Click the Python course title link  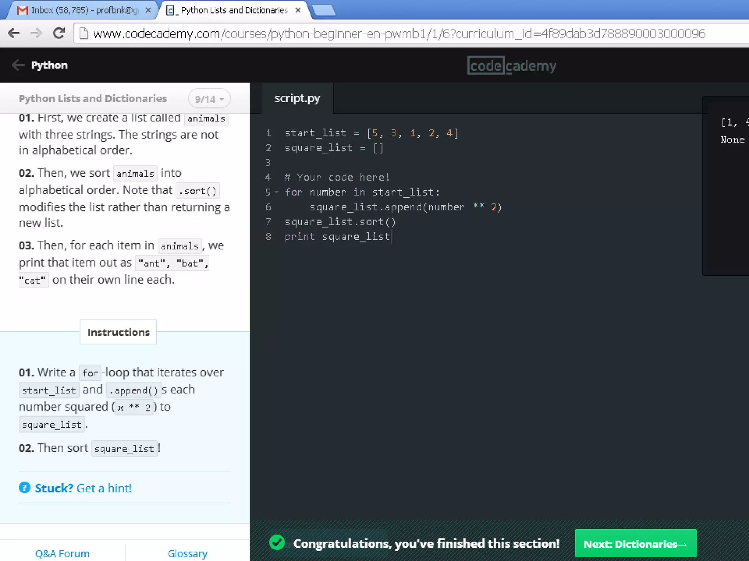49,65
